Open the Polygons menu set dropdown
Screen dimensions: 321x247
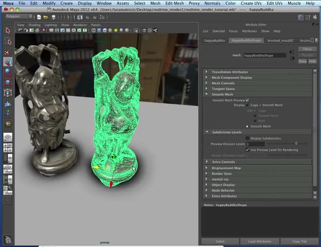click(19, 16)
